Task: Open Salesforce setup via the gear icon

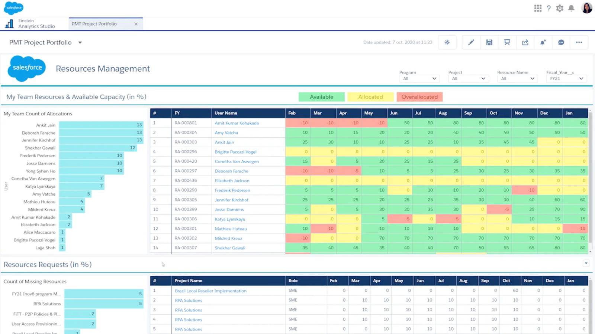Action: pos(560,8)
